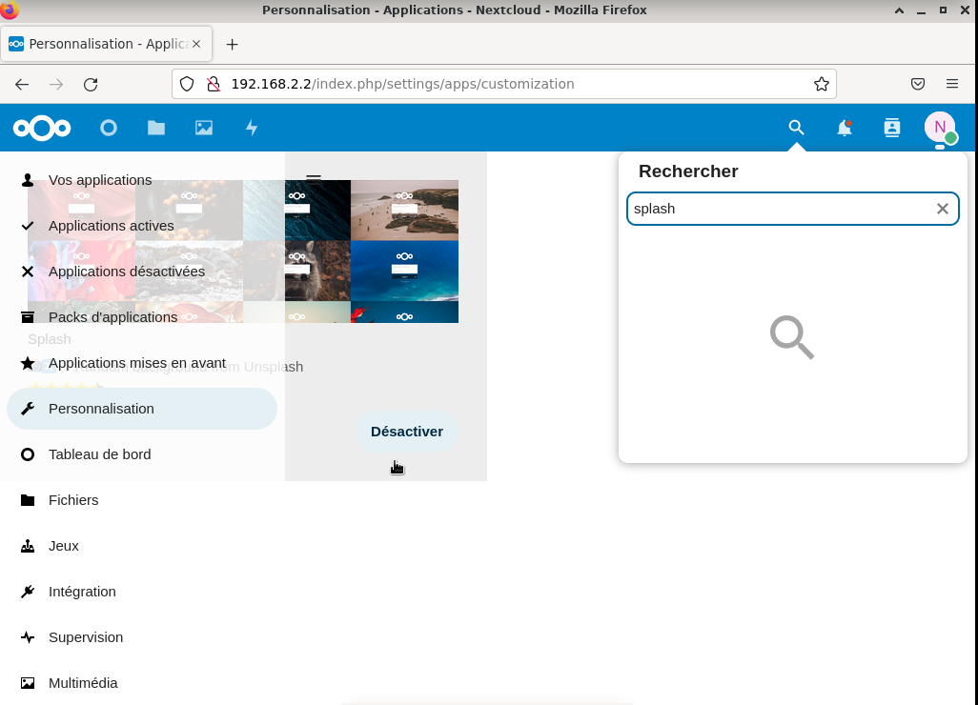Click the pulse icon beside Supervision
This screenshot has height=705, width=978.
point(28,637)
